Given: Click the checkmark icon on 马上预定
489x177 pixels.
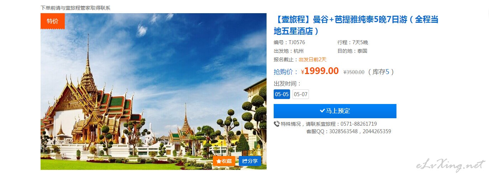Looking at the screenshot, I should (x=322, y=111).
